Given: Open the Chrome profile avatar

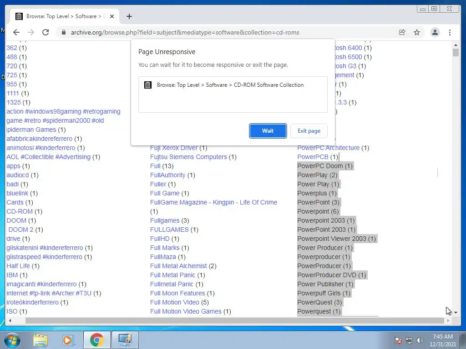Looking at the screenshot, I should tap(435, 32).
